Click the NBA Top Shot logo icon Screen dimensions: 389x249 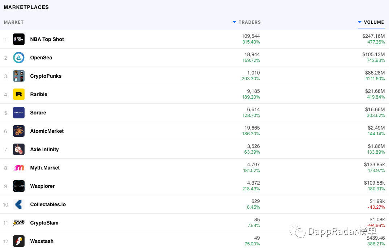coord(19,39)
